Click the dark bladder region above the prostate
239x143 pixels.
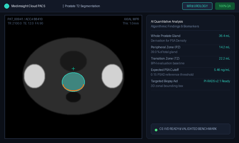tap(73, 60)
